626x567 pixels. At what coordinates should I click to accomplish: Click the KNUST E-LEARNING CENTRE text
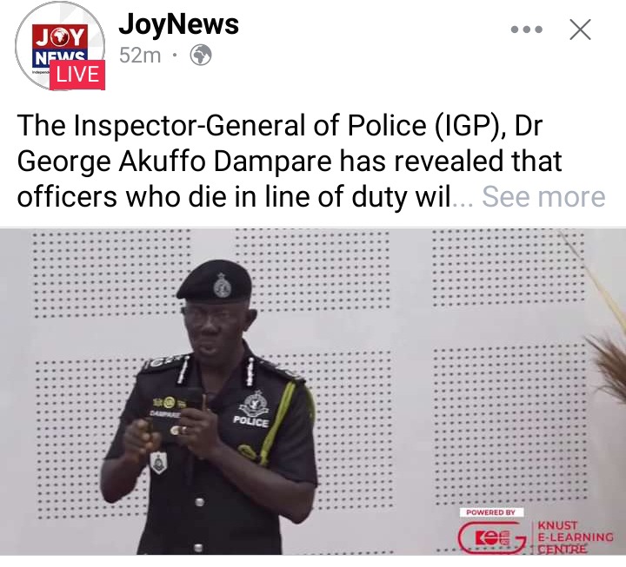[x=576, y=537]
